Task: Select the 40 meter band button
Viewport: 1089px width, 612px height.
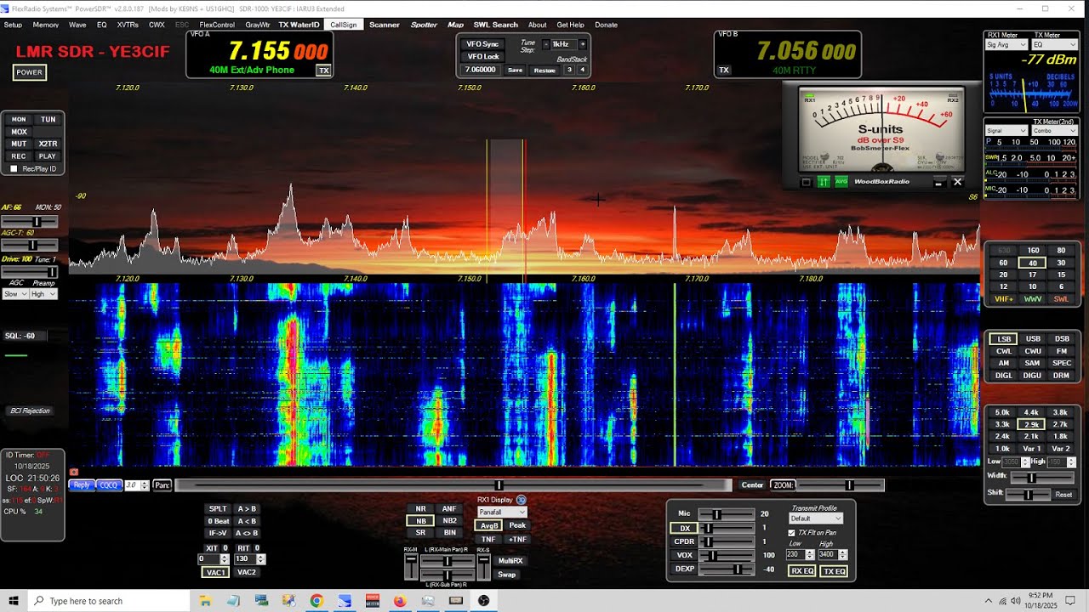Action: 1032,263
